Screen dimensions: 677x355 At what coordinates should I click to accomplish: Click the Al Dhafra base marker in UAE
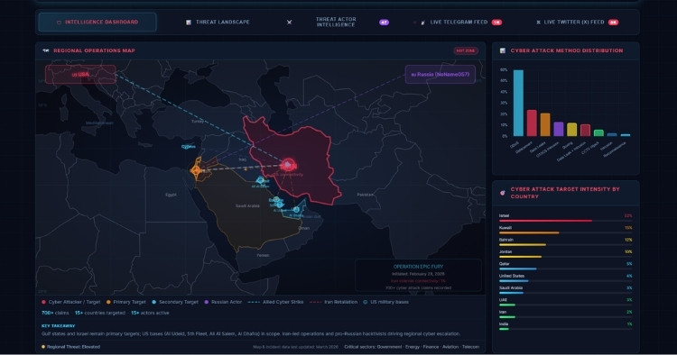tap(296, 210)
